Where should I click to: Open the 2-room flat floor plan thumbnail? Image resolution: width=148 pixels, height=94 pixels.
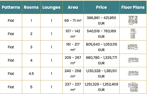click(x=133, y=34)
